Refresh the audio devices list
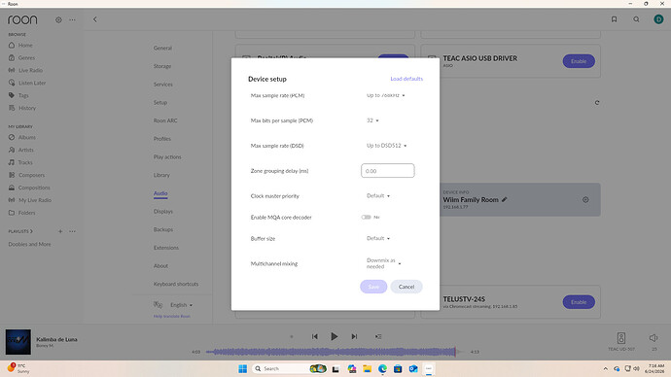This screenshot has height=377, width=671. click(597, 103)
